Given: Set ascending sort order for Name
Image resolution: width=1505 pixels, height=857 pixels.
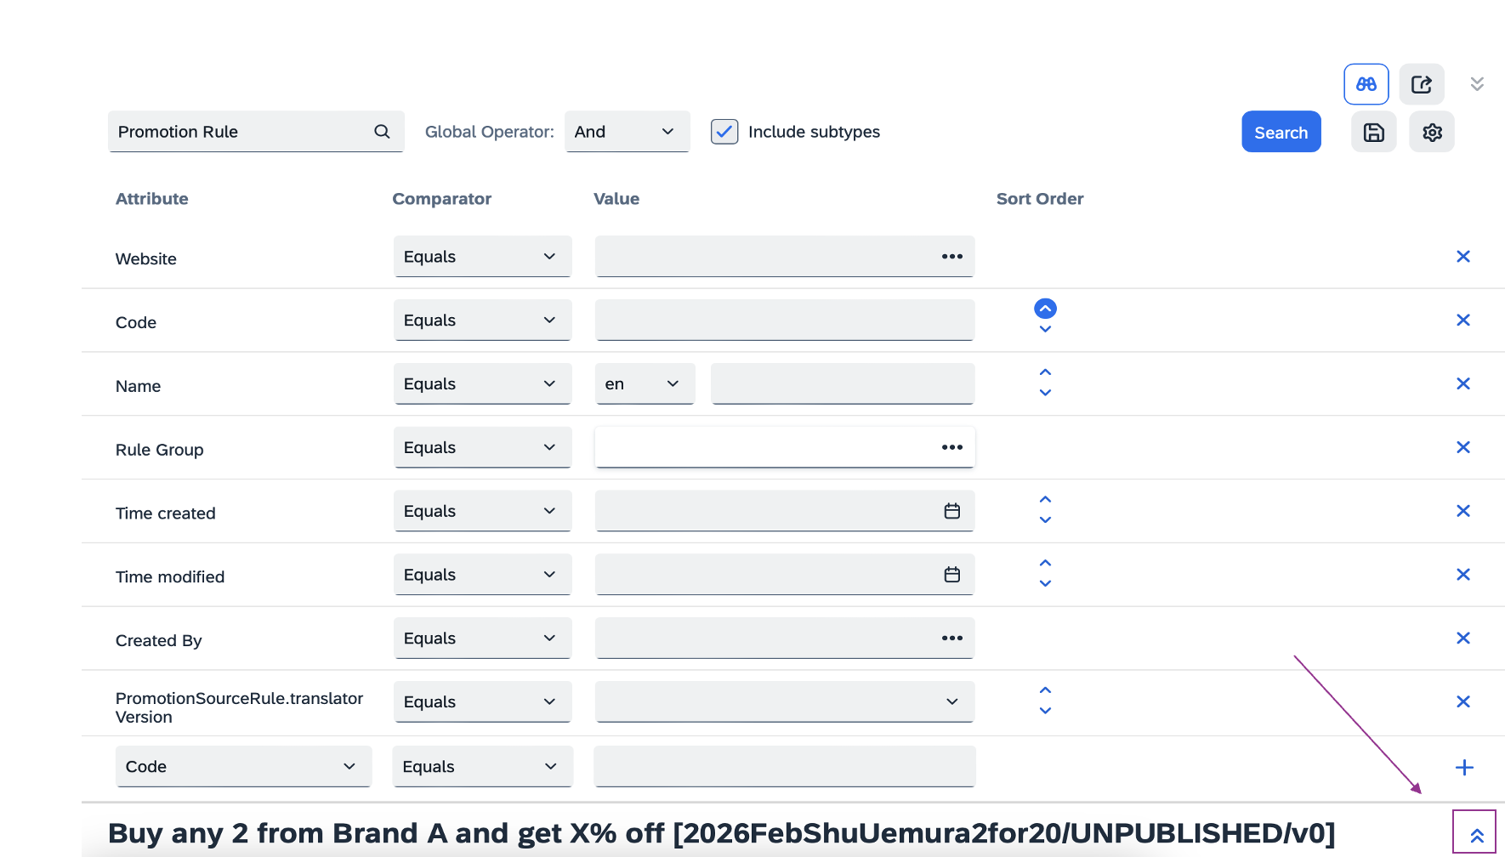Looking at the screenshot, I should (1045, 372).
